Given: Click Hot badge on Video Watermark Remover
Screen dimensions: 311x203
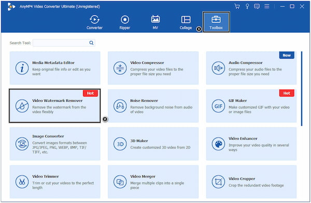Looking at the screenshot, I should pos(90,93).
